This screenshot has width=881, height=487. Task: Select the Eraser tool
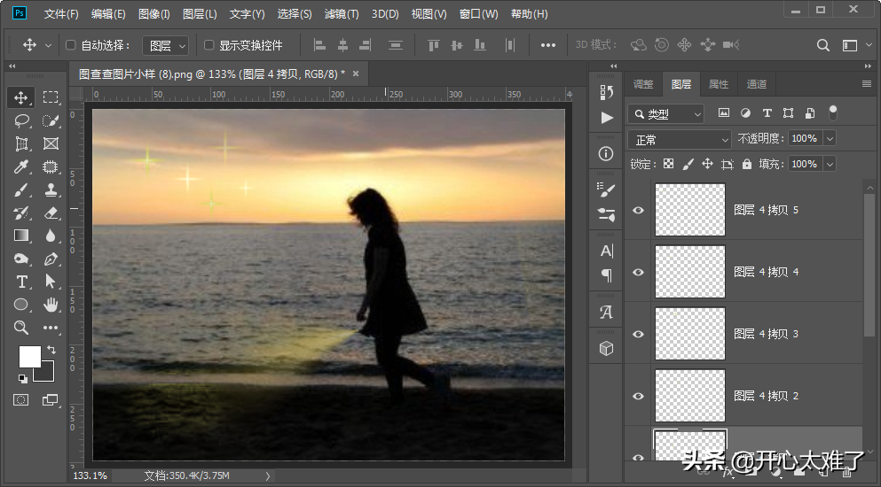[x=51, y=213]
